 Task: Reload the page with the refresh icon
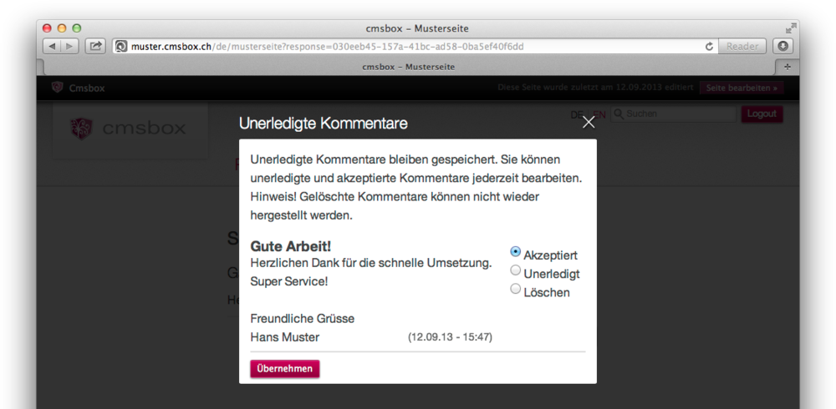709,47
